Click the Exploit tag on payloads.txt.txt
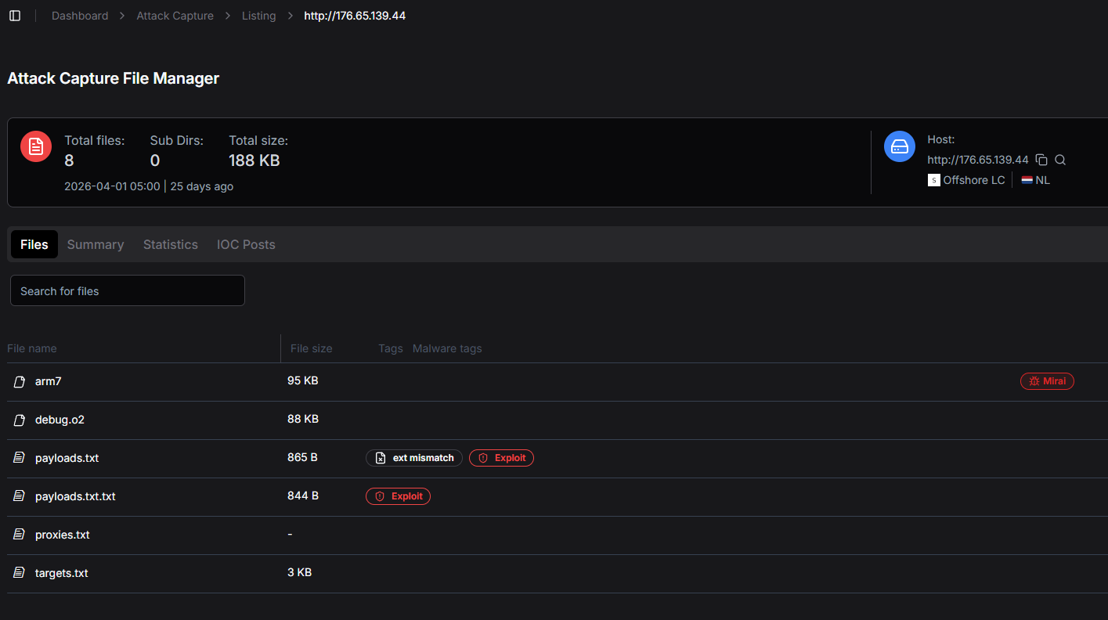 pyautogui.click(x=398, y=496)
